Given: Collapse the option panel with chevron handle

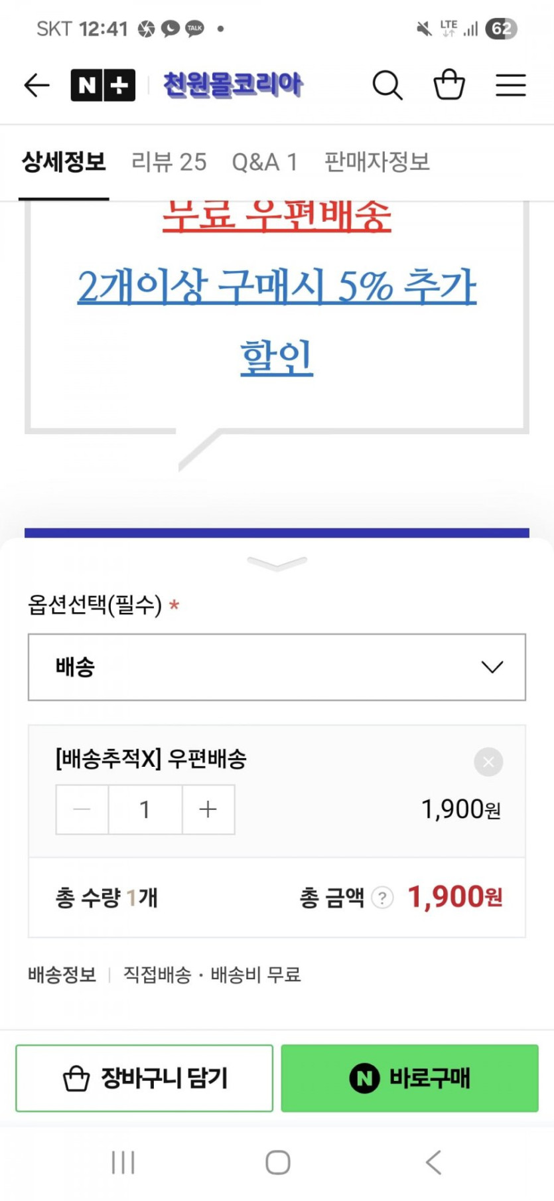Looking at the screenshot, I should pos(277,564).
